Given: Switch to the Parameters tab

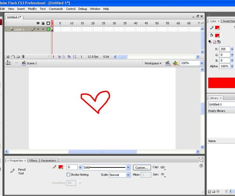Looking at the screenshot, I should pyautogui.click(x=49, y=160).
